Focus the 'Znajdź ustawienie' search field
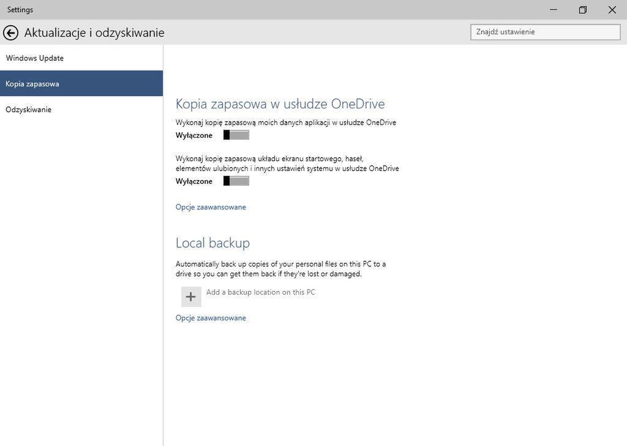The width and height of the screenshot is (627, 446). point(546,32)
